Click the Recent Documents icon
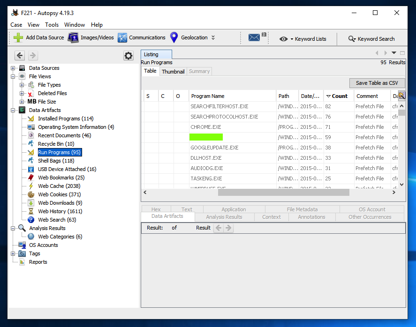This screenshot has height=327, width=416. tap(31, 135)
